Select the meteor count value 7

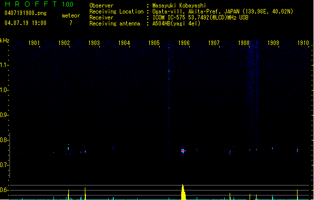(71, 23)
